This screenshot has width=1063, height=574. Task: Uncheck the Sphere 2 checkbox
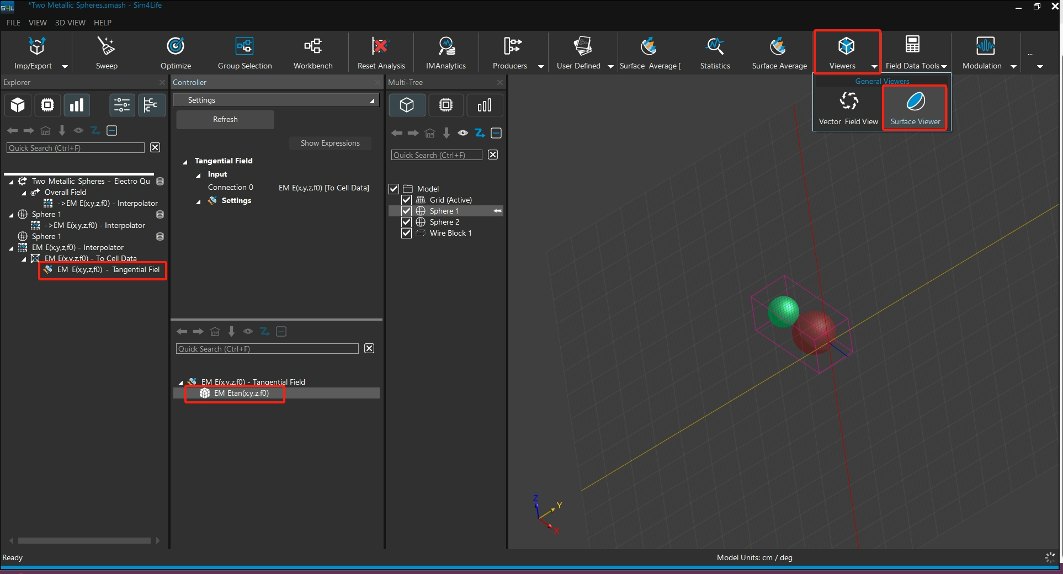pos(407,222)
